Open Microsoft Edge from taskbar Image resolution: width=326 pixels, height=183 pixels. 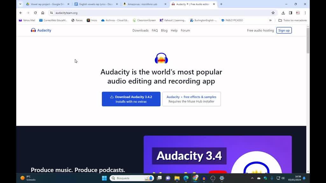186,178
